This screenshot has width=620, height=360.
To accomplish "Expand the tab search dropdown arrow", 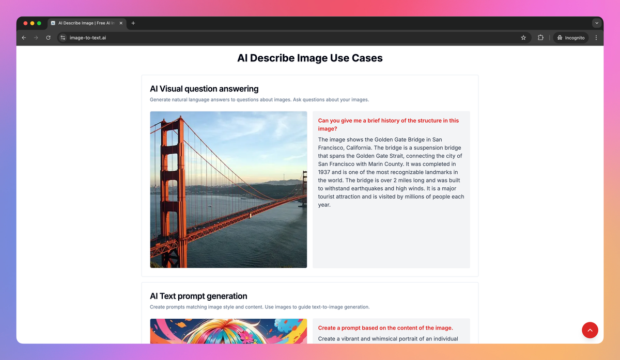I will pyautogui.click(x=597, y=23).
